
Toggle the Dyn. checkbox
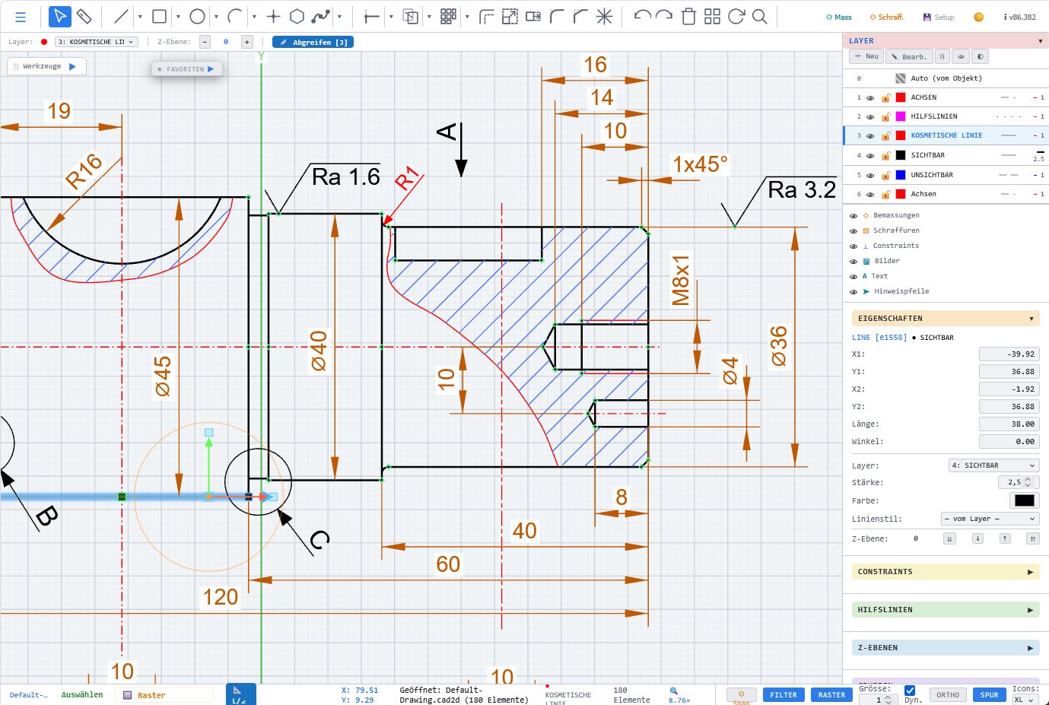(910, 691)
